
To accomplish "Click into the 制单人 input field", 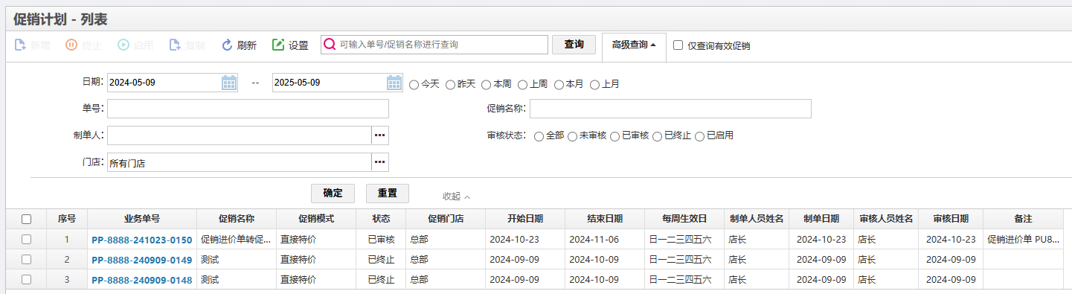I will point(240,135).
